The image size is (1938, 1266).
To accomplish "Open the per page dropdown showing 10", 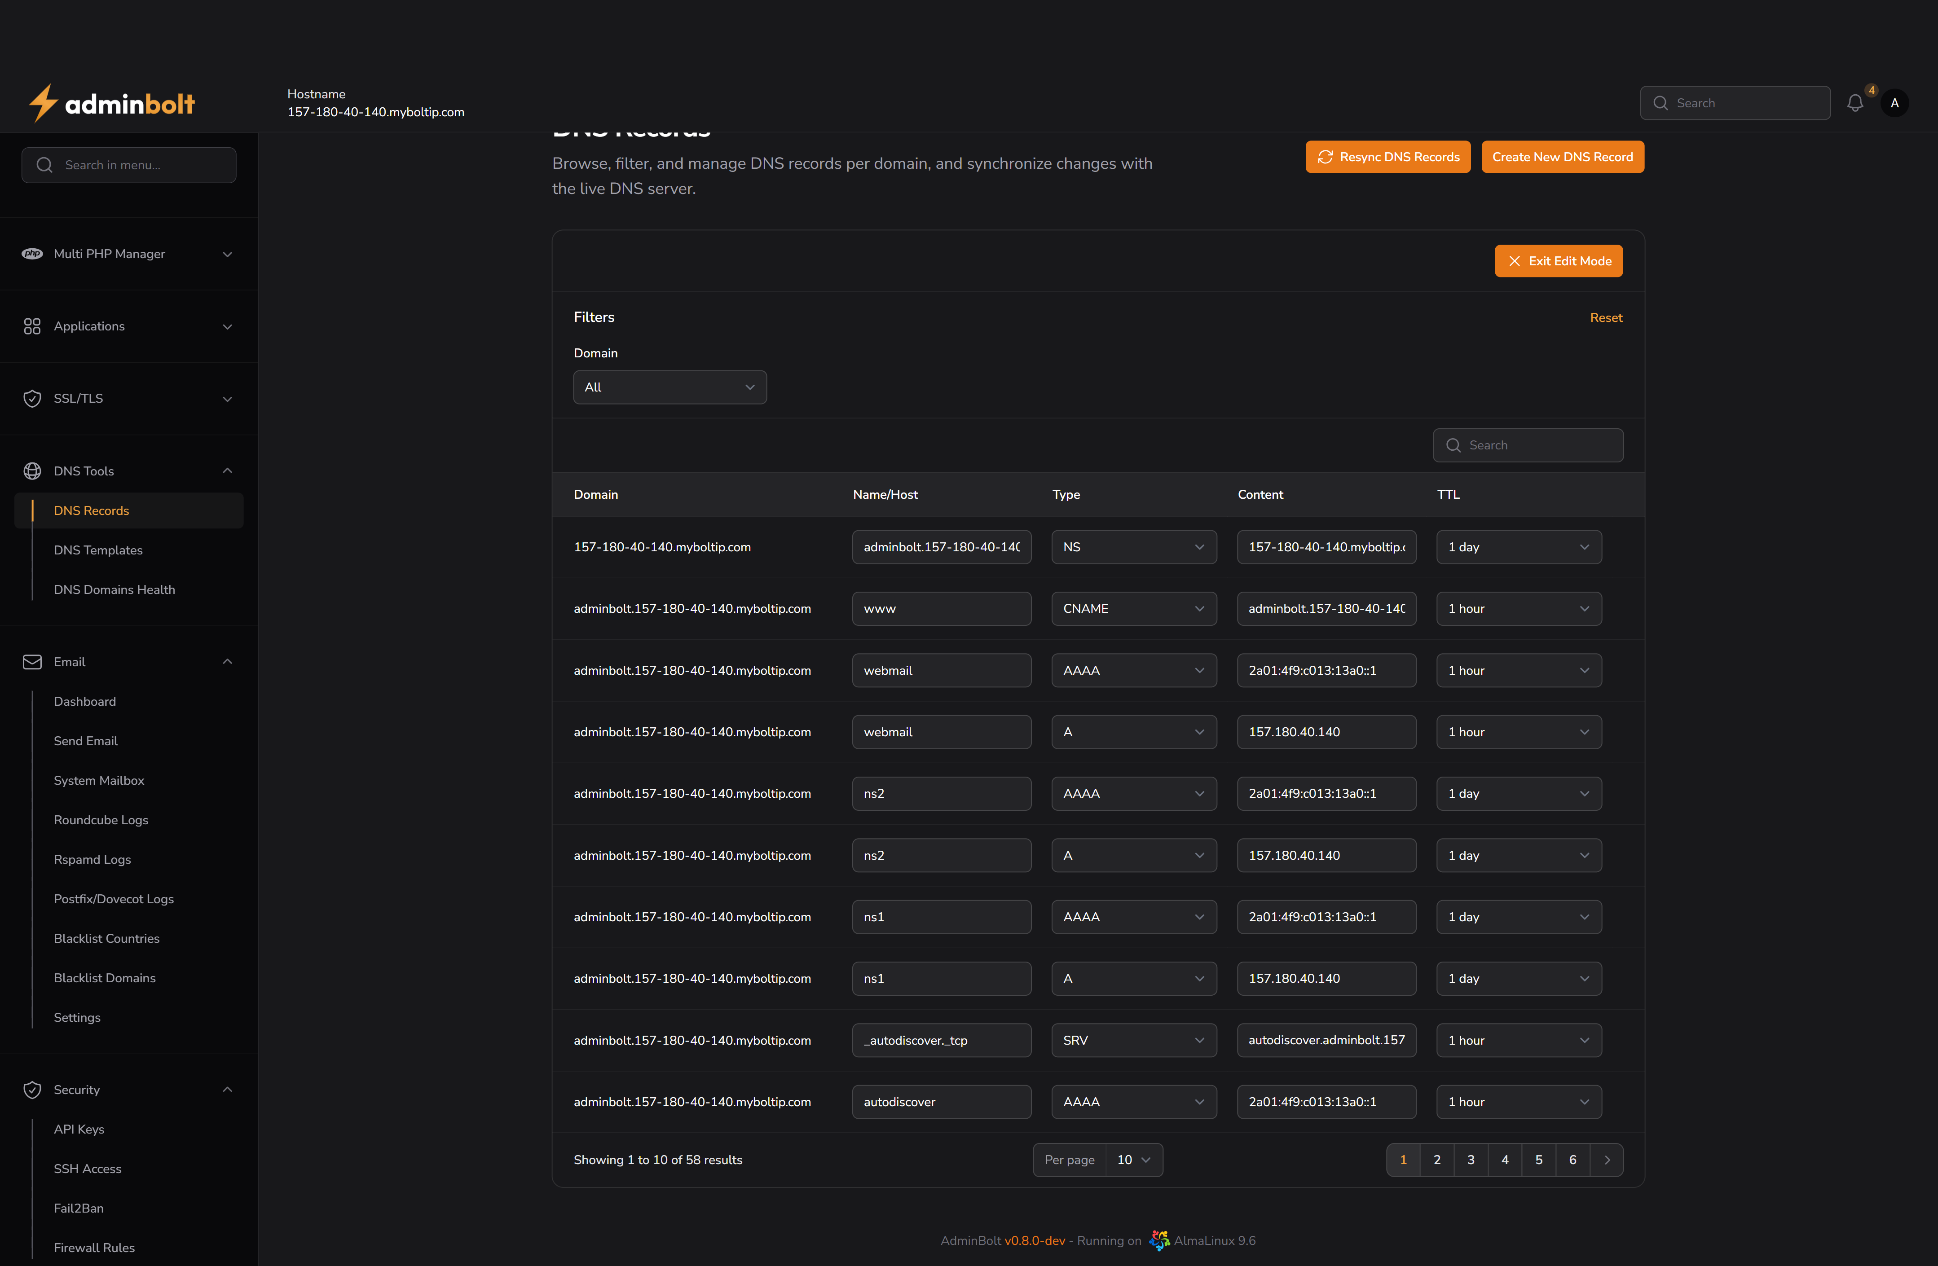I will point(1133,1159).
